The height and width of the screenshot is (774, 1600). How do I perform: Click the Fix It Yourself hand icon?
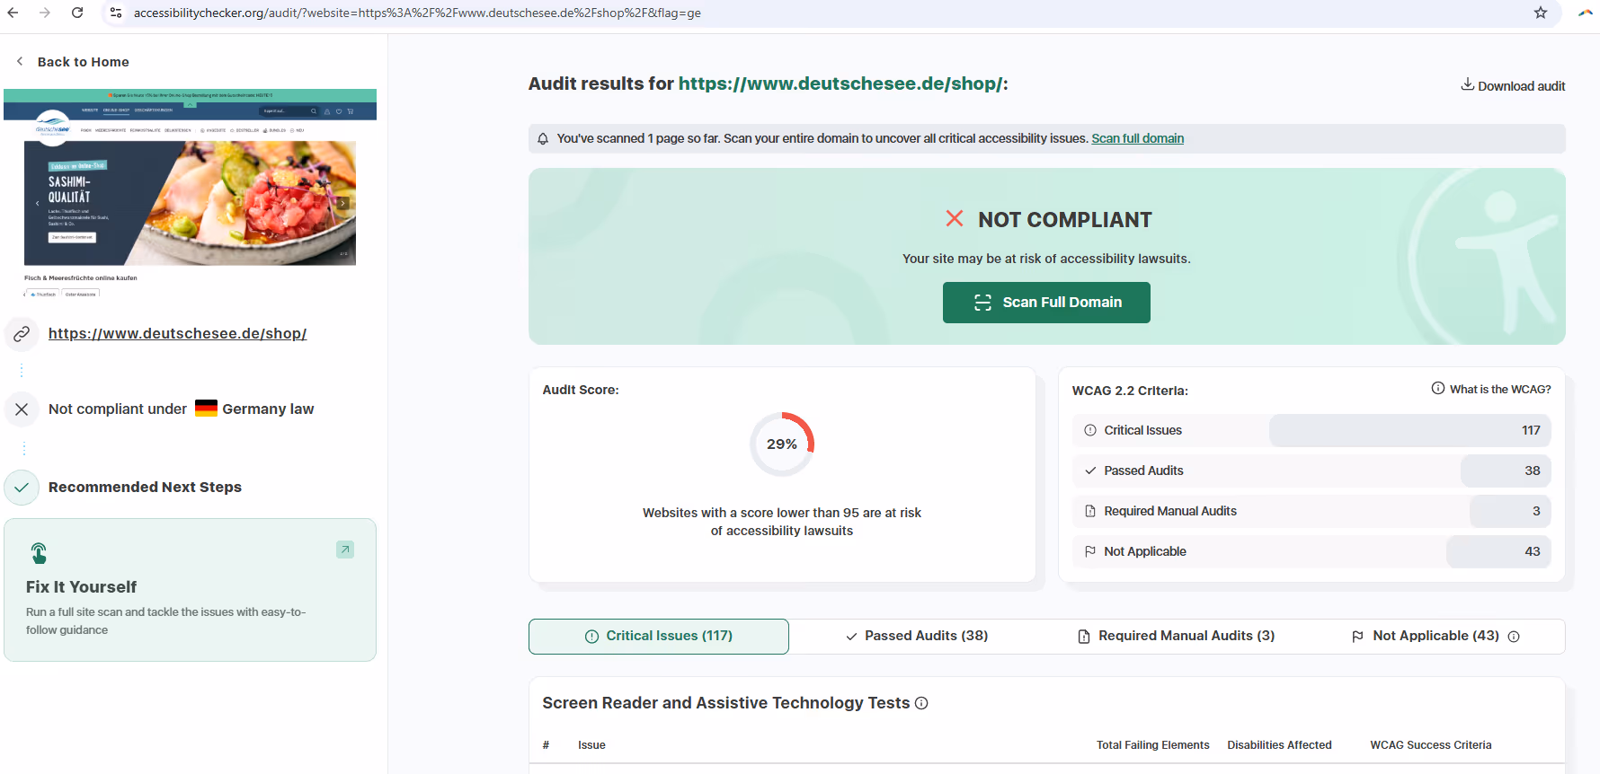39,552
